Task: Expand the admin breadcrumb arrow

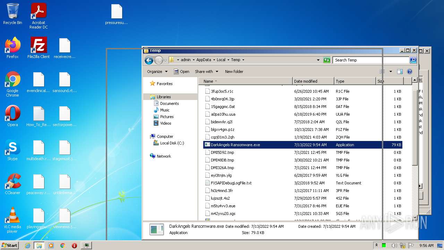Action: pos(194,60)
